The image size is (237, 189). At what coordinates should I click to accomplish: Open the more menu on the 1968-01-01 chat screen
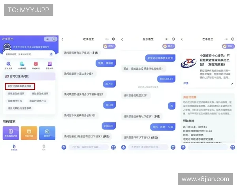166,39
